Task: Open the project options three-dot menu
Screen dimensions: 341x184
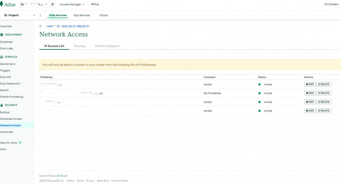Action: (x=40, y=15)
